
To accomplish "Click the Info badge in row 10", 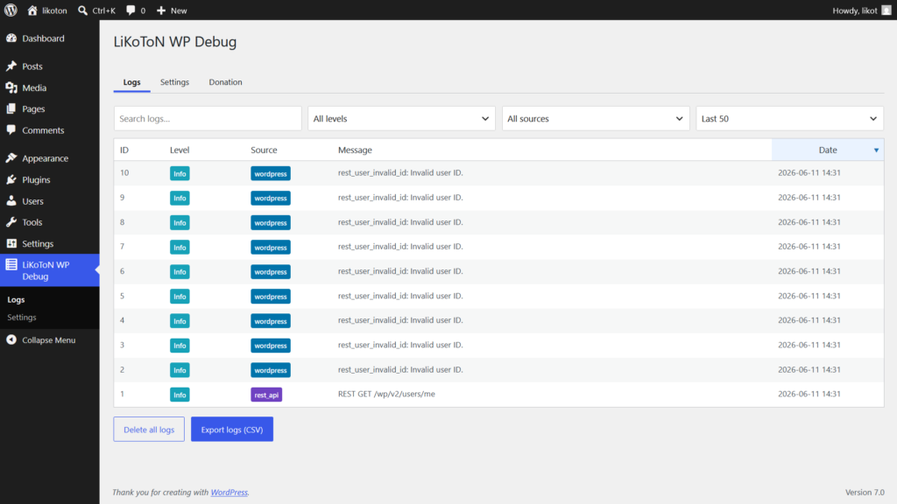I will pyautogui.click(x=180, y=174).
